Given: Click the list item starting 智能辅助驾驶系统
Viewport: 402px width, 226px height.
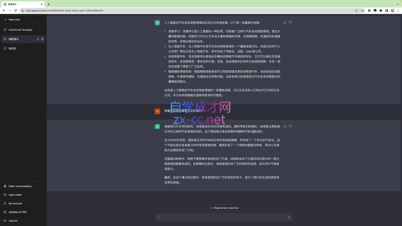Looking at the screenshot, I should [x=224, y=77].
